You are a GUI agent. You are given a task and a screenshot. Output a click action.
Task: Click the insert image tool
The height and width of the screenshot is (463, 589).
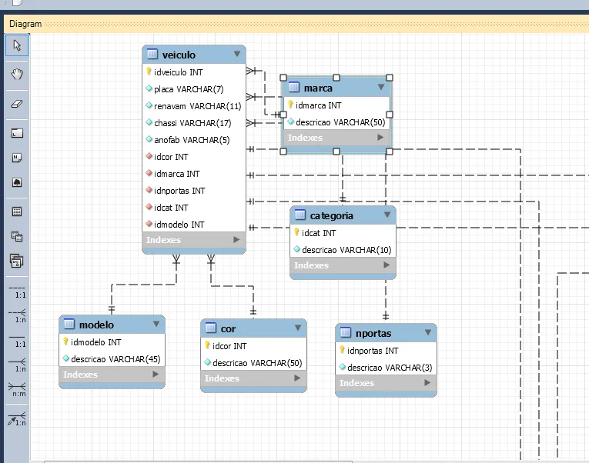pos(17,182)
